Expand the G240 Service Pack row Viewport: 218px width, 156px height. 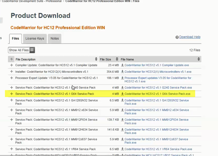click(x=12, y=88)
